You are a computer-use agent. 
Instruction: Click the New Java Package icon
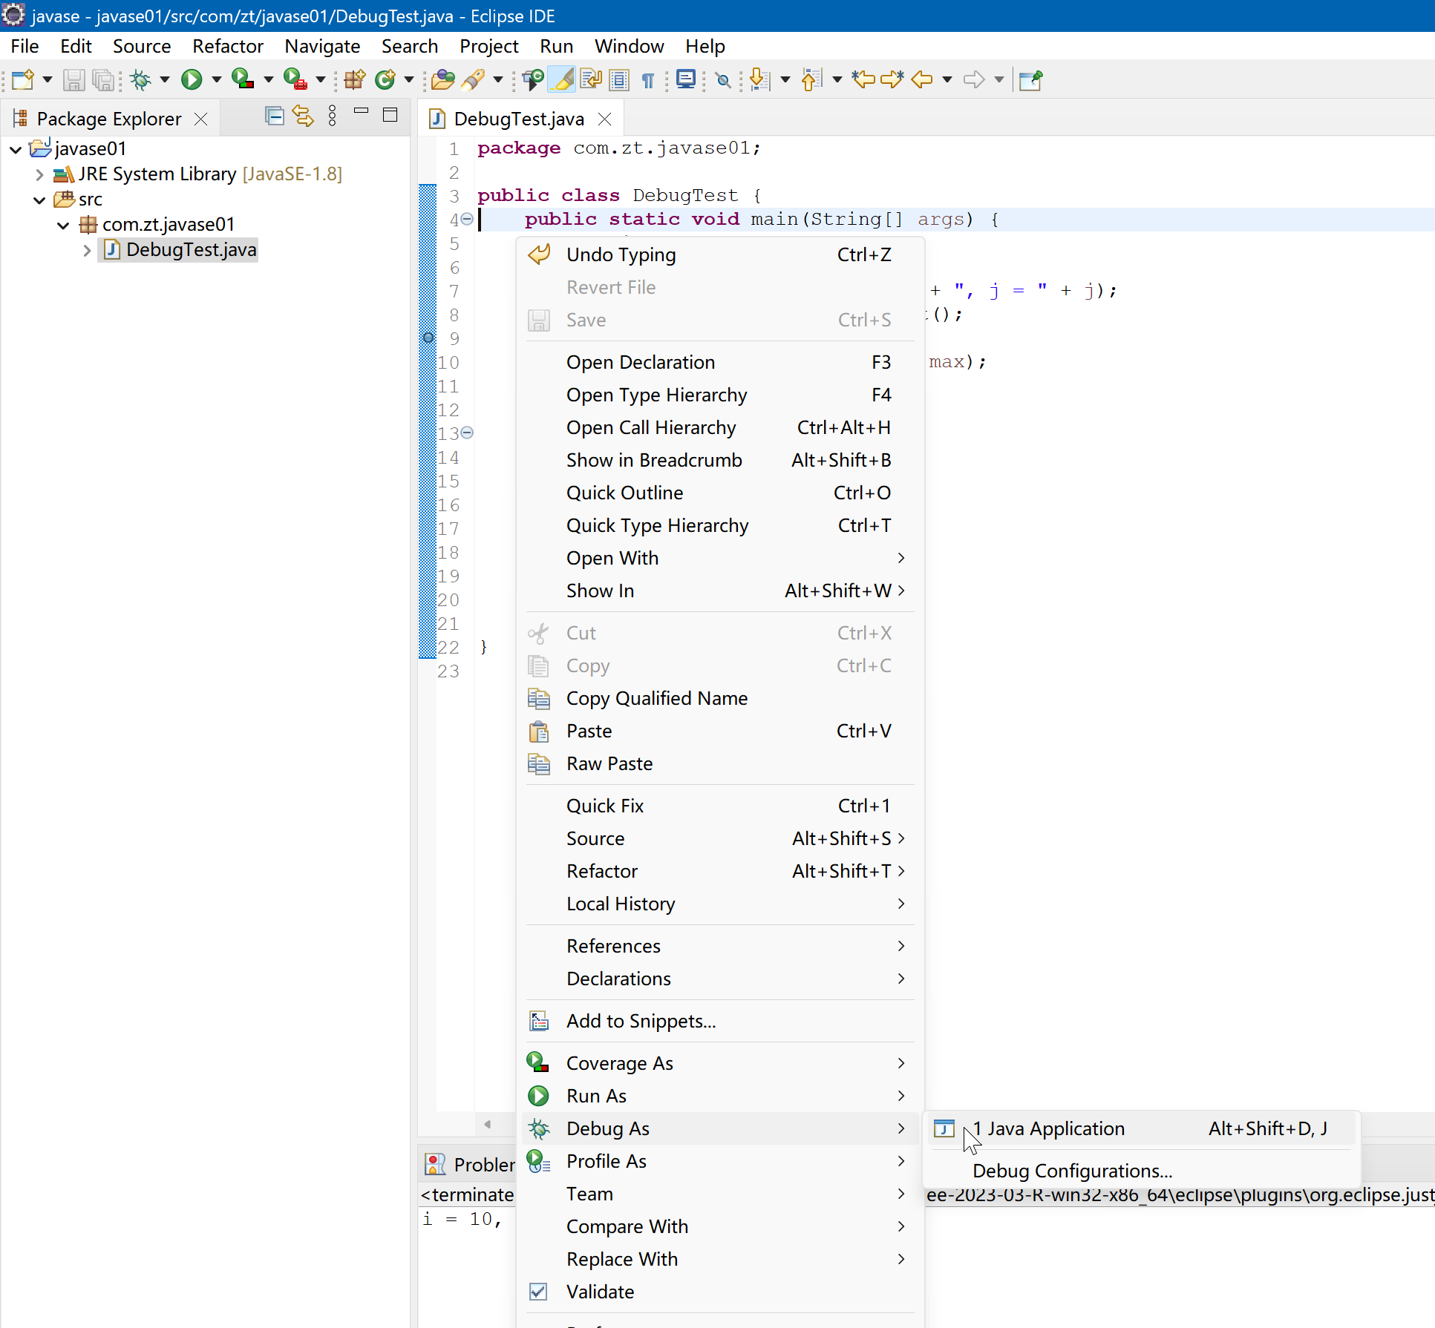355,79
